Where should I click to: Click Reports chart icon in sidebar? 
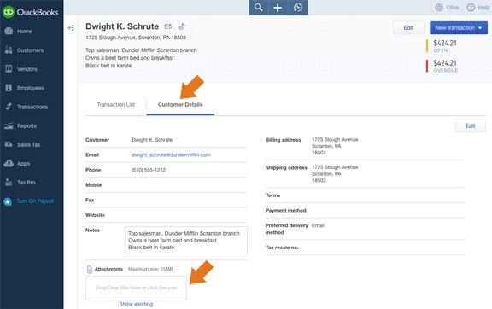pyautogui.click(x=9, y=125)
